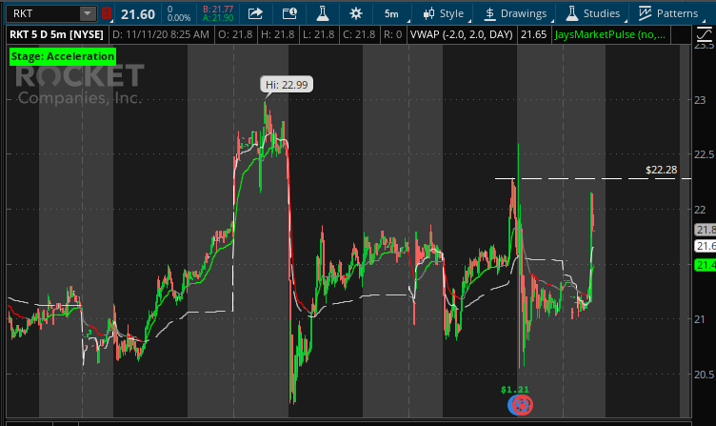Screen dimensions: 716x426
Task: Click the flask icon beside the gear
Action: (323, 13)
